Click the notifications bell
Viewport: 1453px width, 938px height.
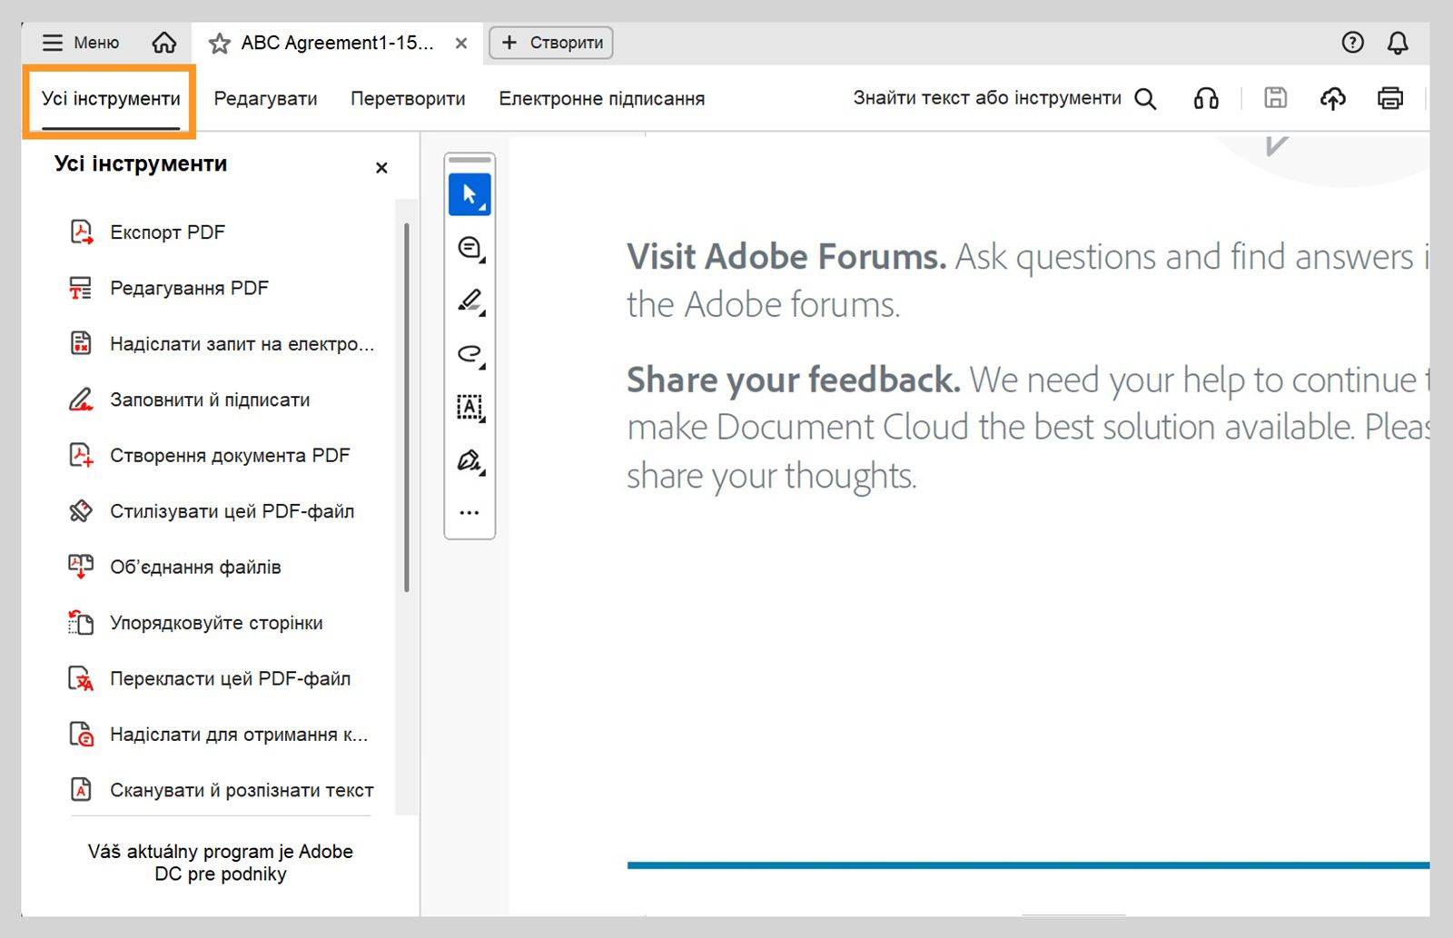pos(1398,43)
